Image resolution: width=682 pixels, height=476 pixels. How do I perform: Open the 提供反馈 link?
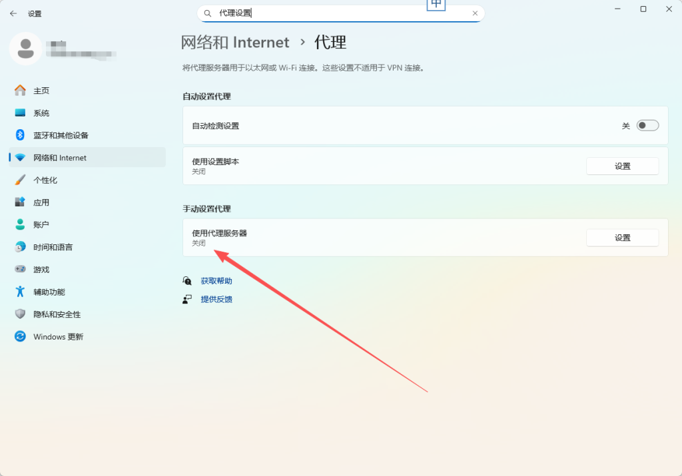click(216, 299)
